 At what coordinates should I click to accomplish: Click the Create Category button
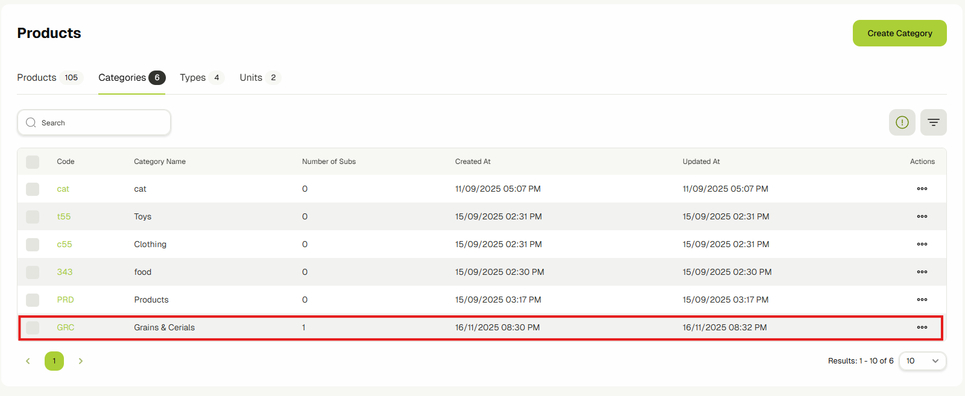[x=899, y=33]
